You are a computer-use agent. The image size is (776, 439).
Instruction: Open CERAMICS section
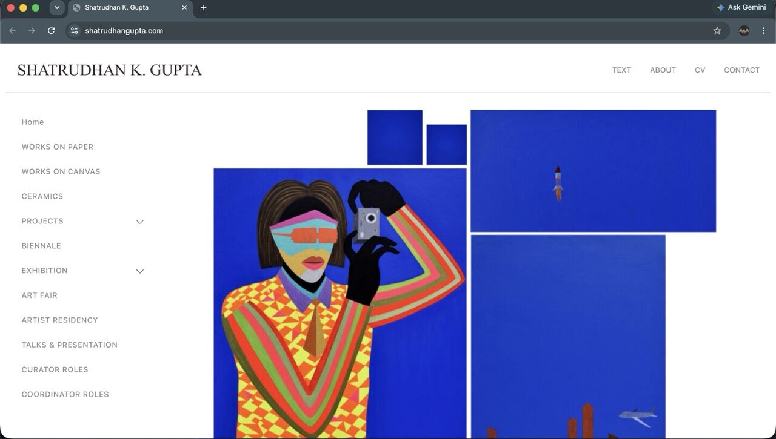42,197
